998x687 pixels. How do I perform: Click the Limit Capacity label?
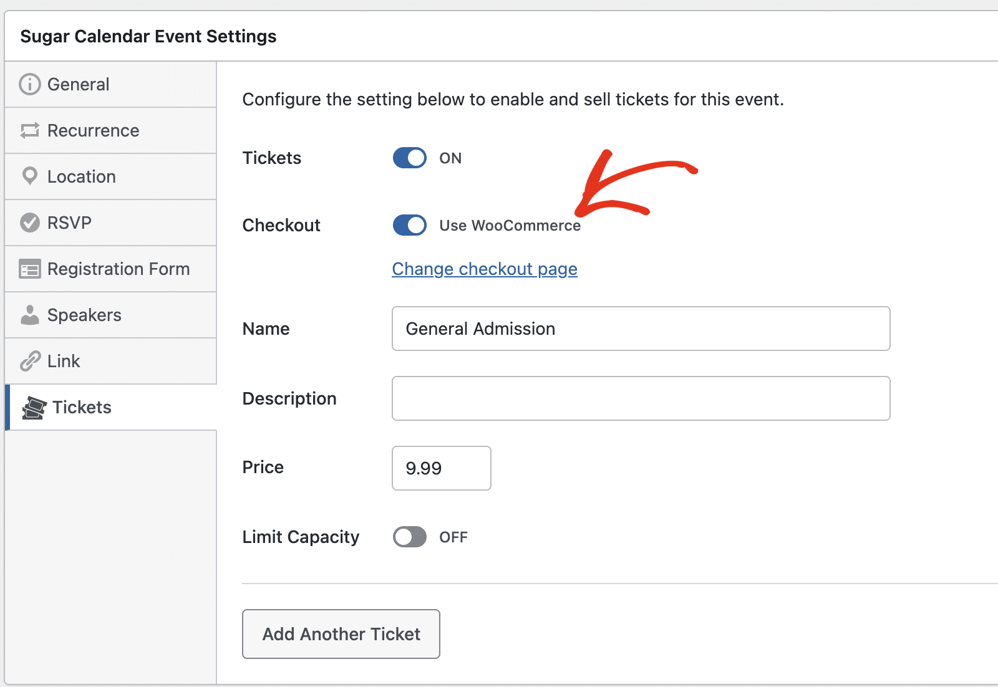(x=301, y=537)
